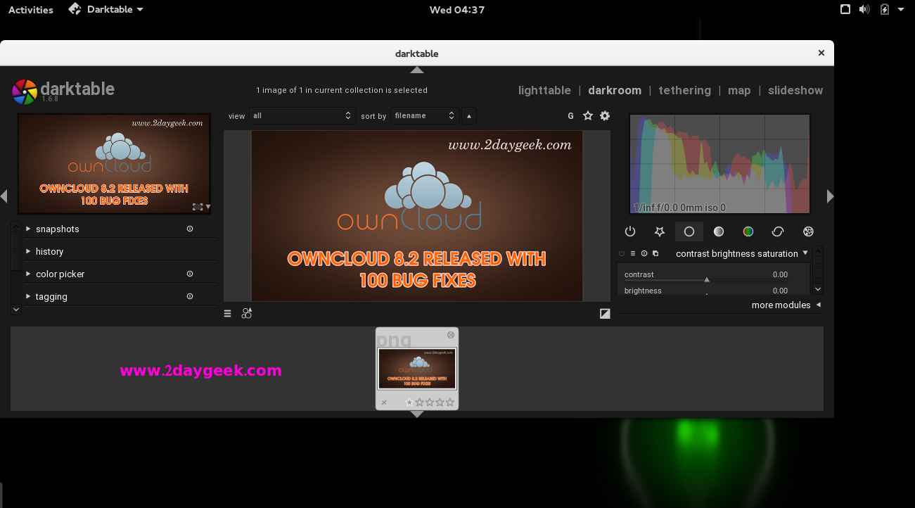Collapse the bottom filmstrip panel arrow
The width and height of the screenshot is (915, 508).
[417, 414]
